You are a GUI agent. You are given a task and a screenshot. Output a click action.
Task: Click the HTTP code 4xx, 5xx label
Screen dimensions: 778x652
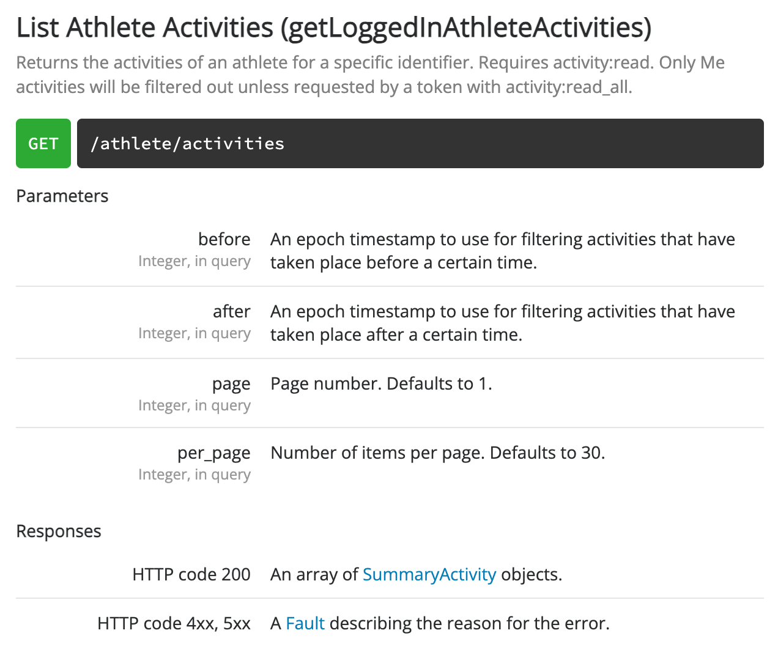click(x=174, y=623)
